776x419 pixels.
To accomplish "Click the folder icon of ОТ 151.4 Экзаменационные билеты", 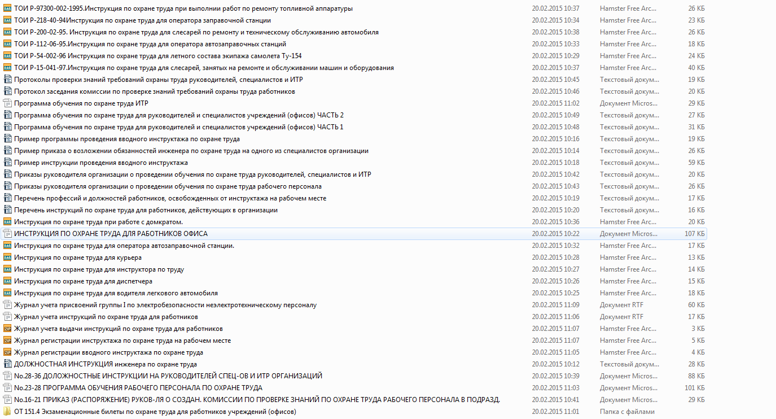I will pos(7,412).
